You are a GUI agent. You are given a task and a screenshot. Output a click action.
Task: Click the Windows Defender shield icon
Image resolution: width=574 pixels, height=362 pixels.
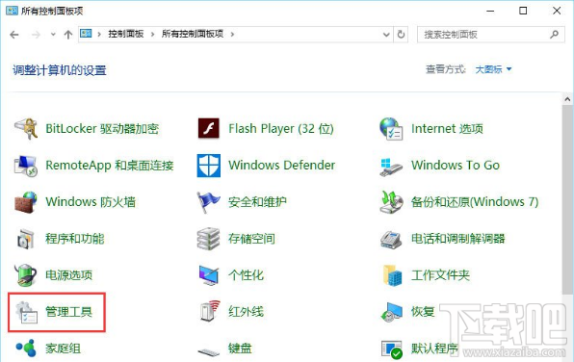pos(209,166)
